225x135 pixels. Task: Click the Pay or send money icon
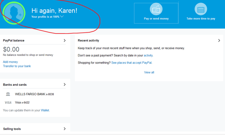point(156,9)
